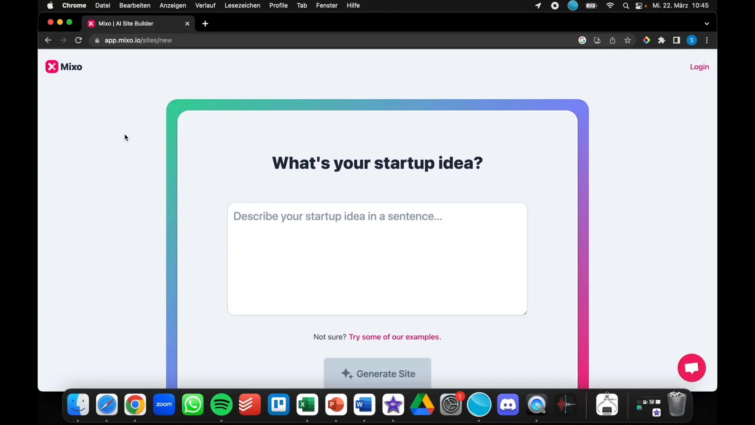
Task: Open the Trash in the Dock
Action: [x=677, y=404]
